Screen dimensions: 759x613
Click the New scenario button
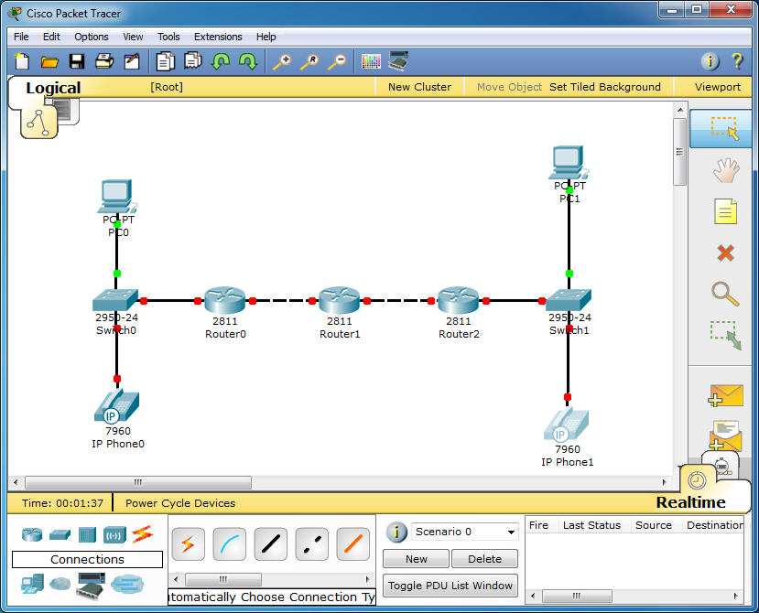[417, 559]
